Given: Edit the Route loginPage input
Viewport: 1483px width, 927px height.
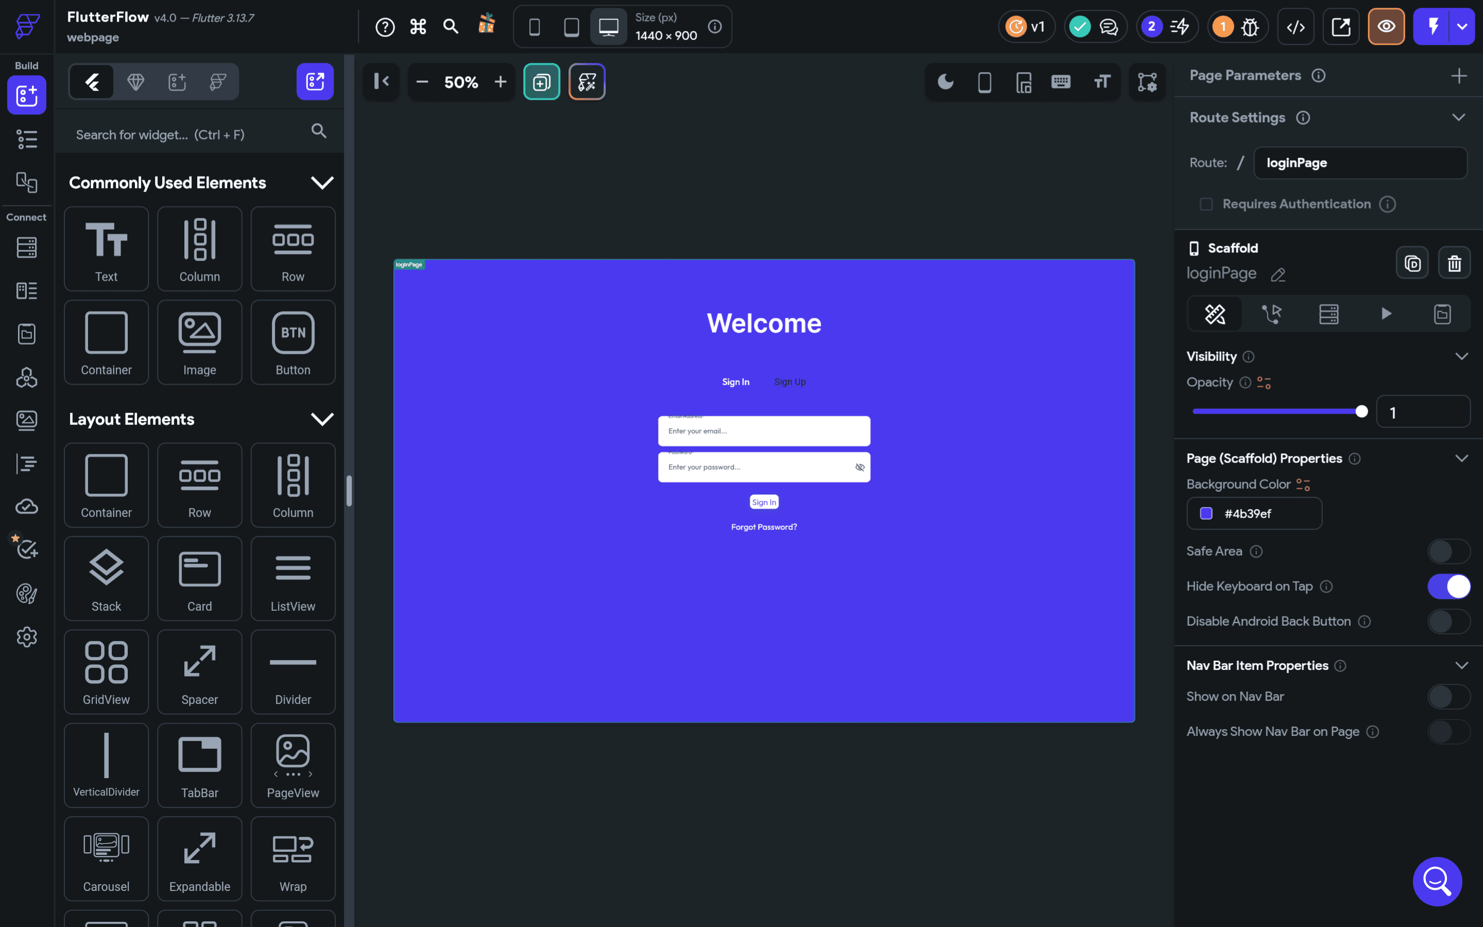Looking at the screenshot, I should pyautogui.click(x=1360, y=163).
